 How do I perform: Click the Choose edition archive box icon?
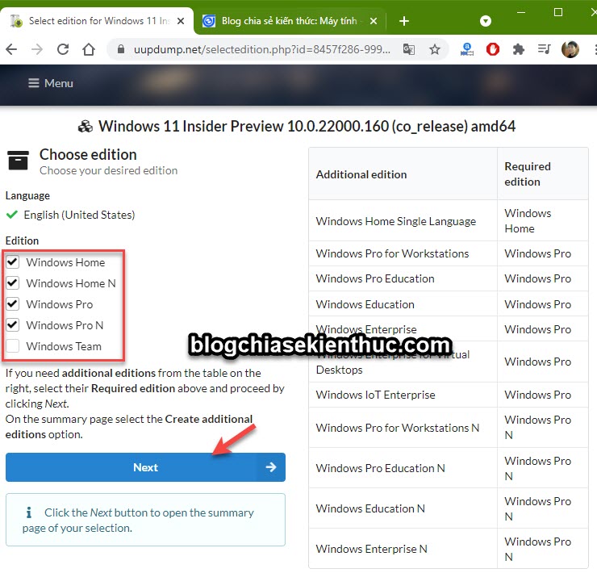coord(18,160)
